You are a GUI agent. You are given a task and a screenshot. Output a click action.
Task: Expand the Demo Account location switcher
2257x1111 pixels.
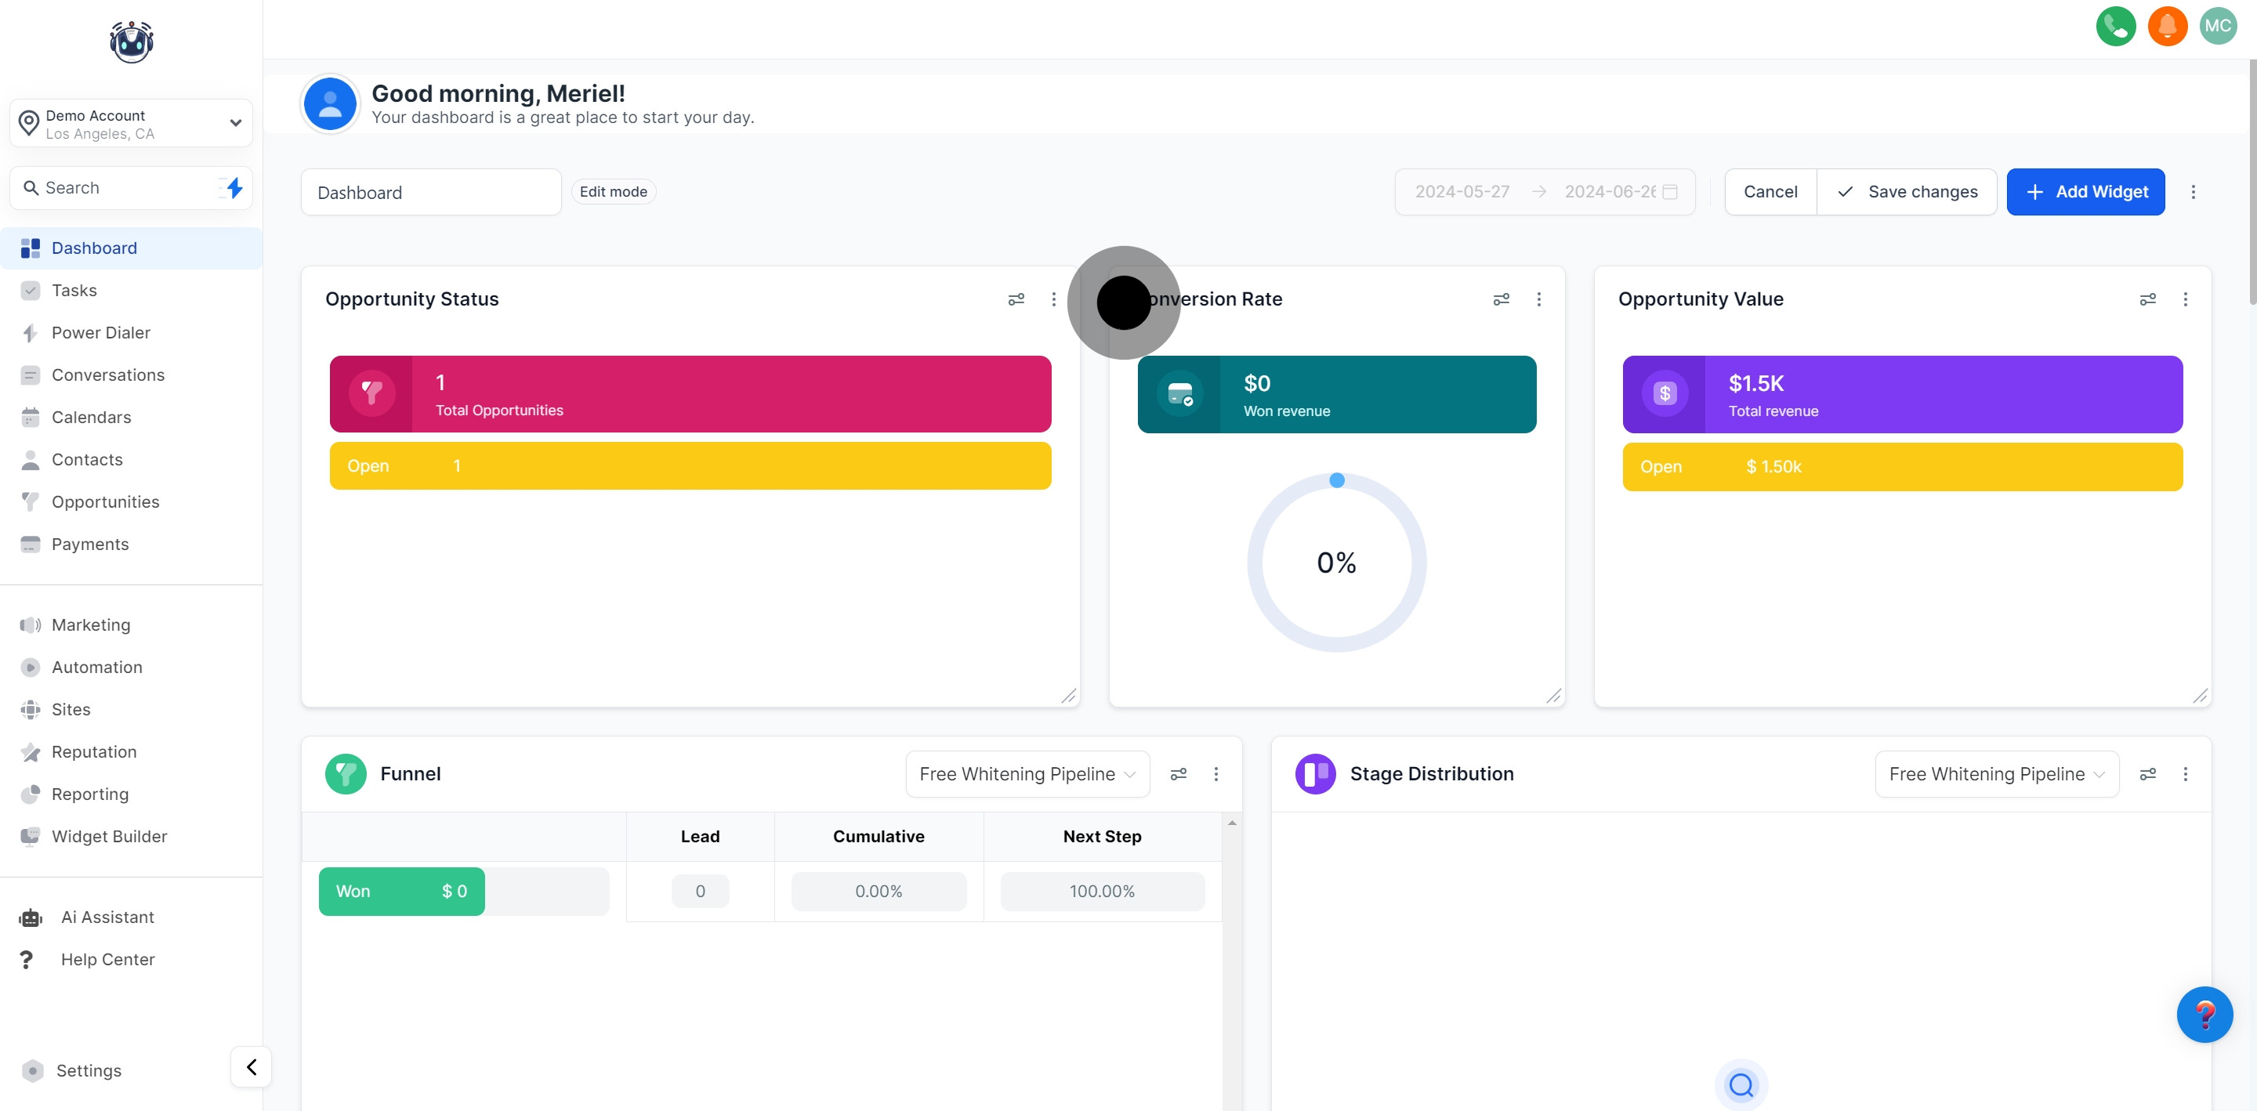click(132, 124)
